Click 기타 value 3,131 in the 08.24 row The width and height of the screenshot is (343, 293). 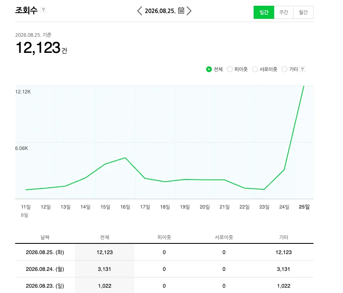tap(284, 269)
